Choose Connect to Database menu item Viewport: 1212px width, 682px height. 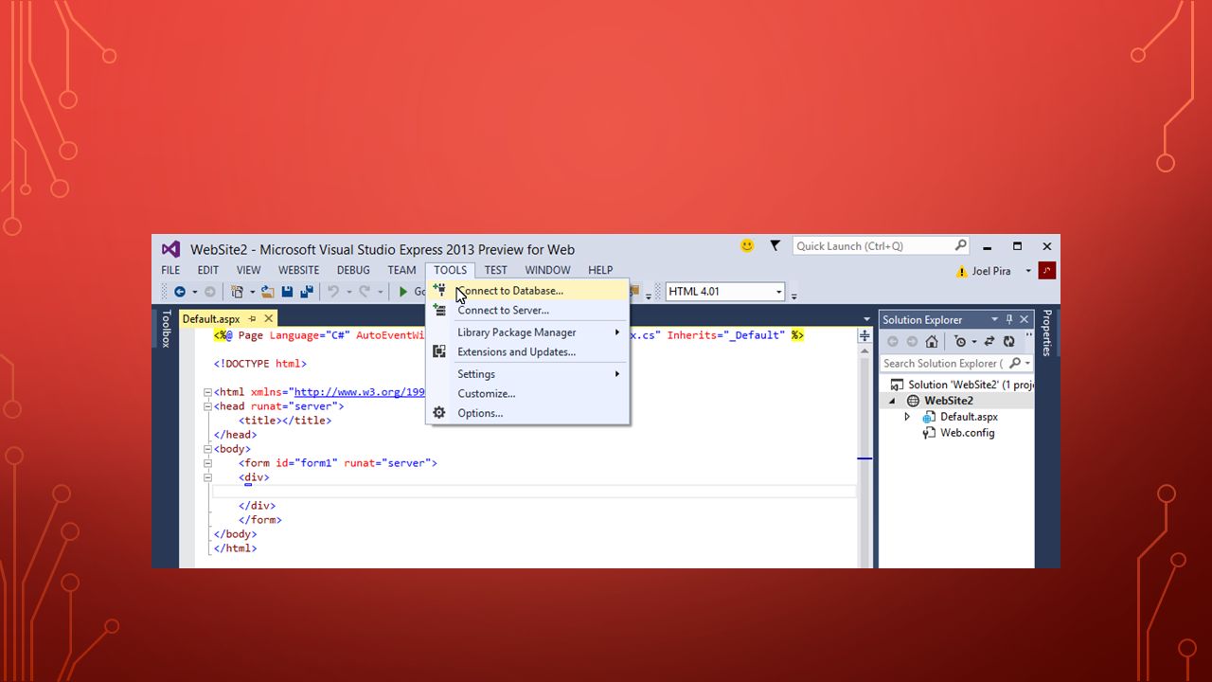click(x=527, y=291)
